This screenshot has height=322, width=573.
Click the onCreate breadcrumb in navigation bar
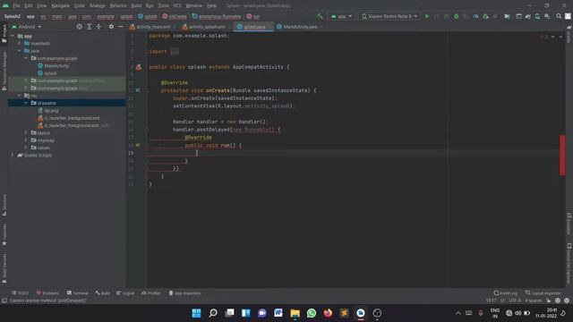[x=175, y=16]
